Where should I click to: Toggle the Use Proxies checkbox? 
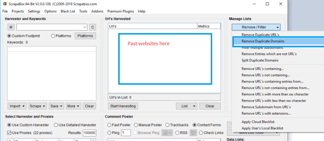[9, 133]
